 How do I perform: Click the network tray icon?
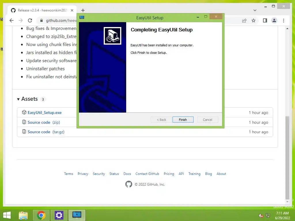pos(268,216)
